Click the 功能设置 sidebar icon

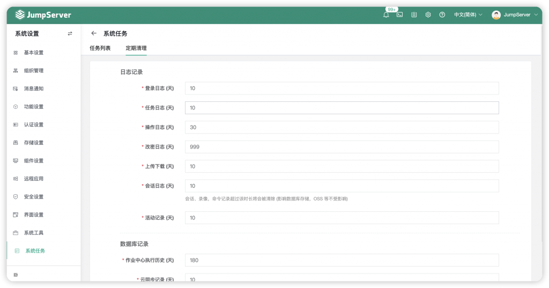[x=16, y=107]
